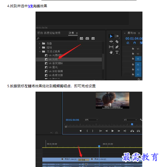This screenshot has height=167, width=161.
Task: Click the Lift button
Action: coord(132,131)
